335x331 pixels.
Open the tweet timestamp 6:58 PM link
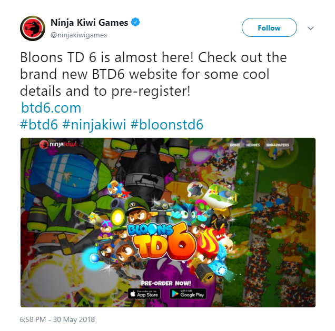point(57,319)
